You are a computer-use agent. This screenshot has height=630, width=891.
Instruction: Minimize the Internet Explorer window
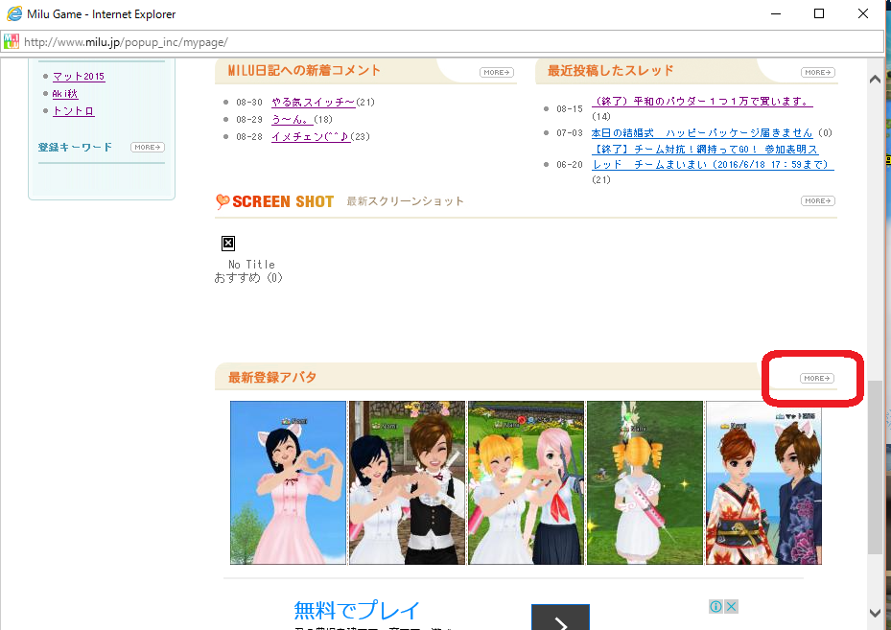pyautogui.click(x=776, y=13)
